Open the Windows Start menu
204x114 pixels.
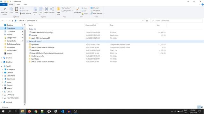3,111
